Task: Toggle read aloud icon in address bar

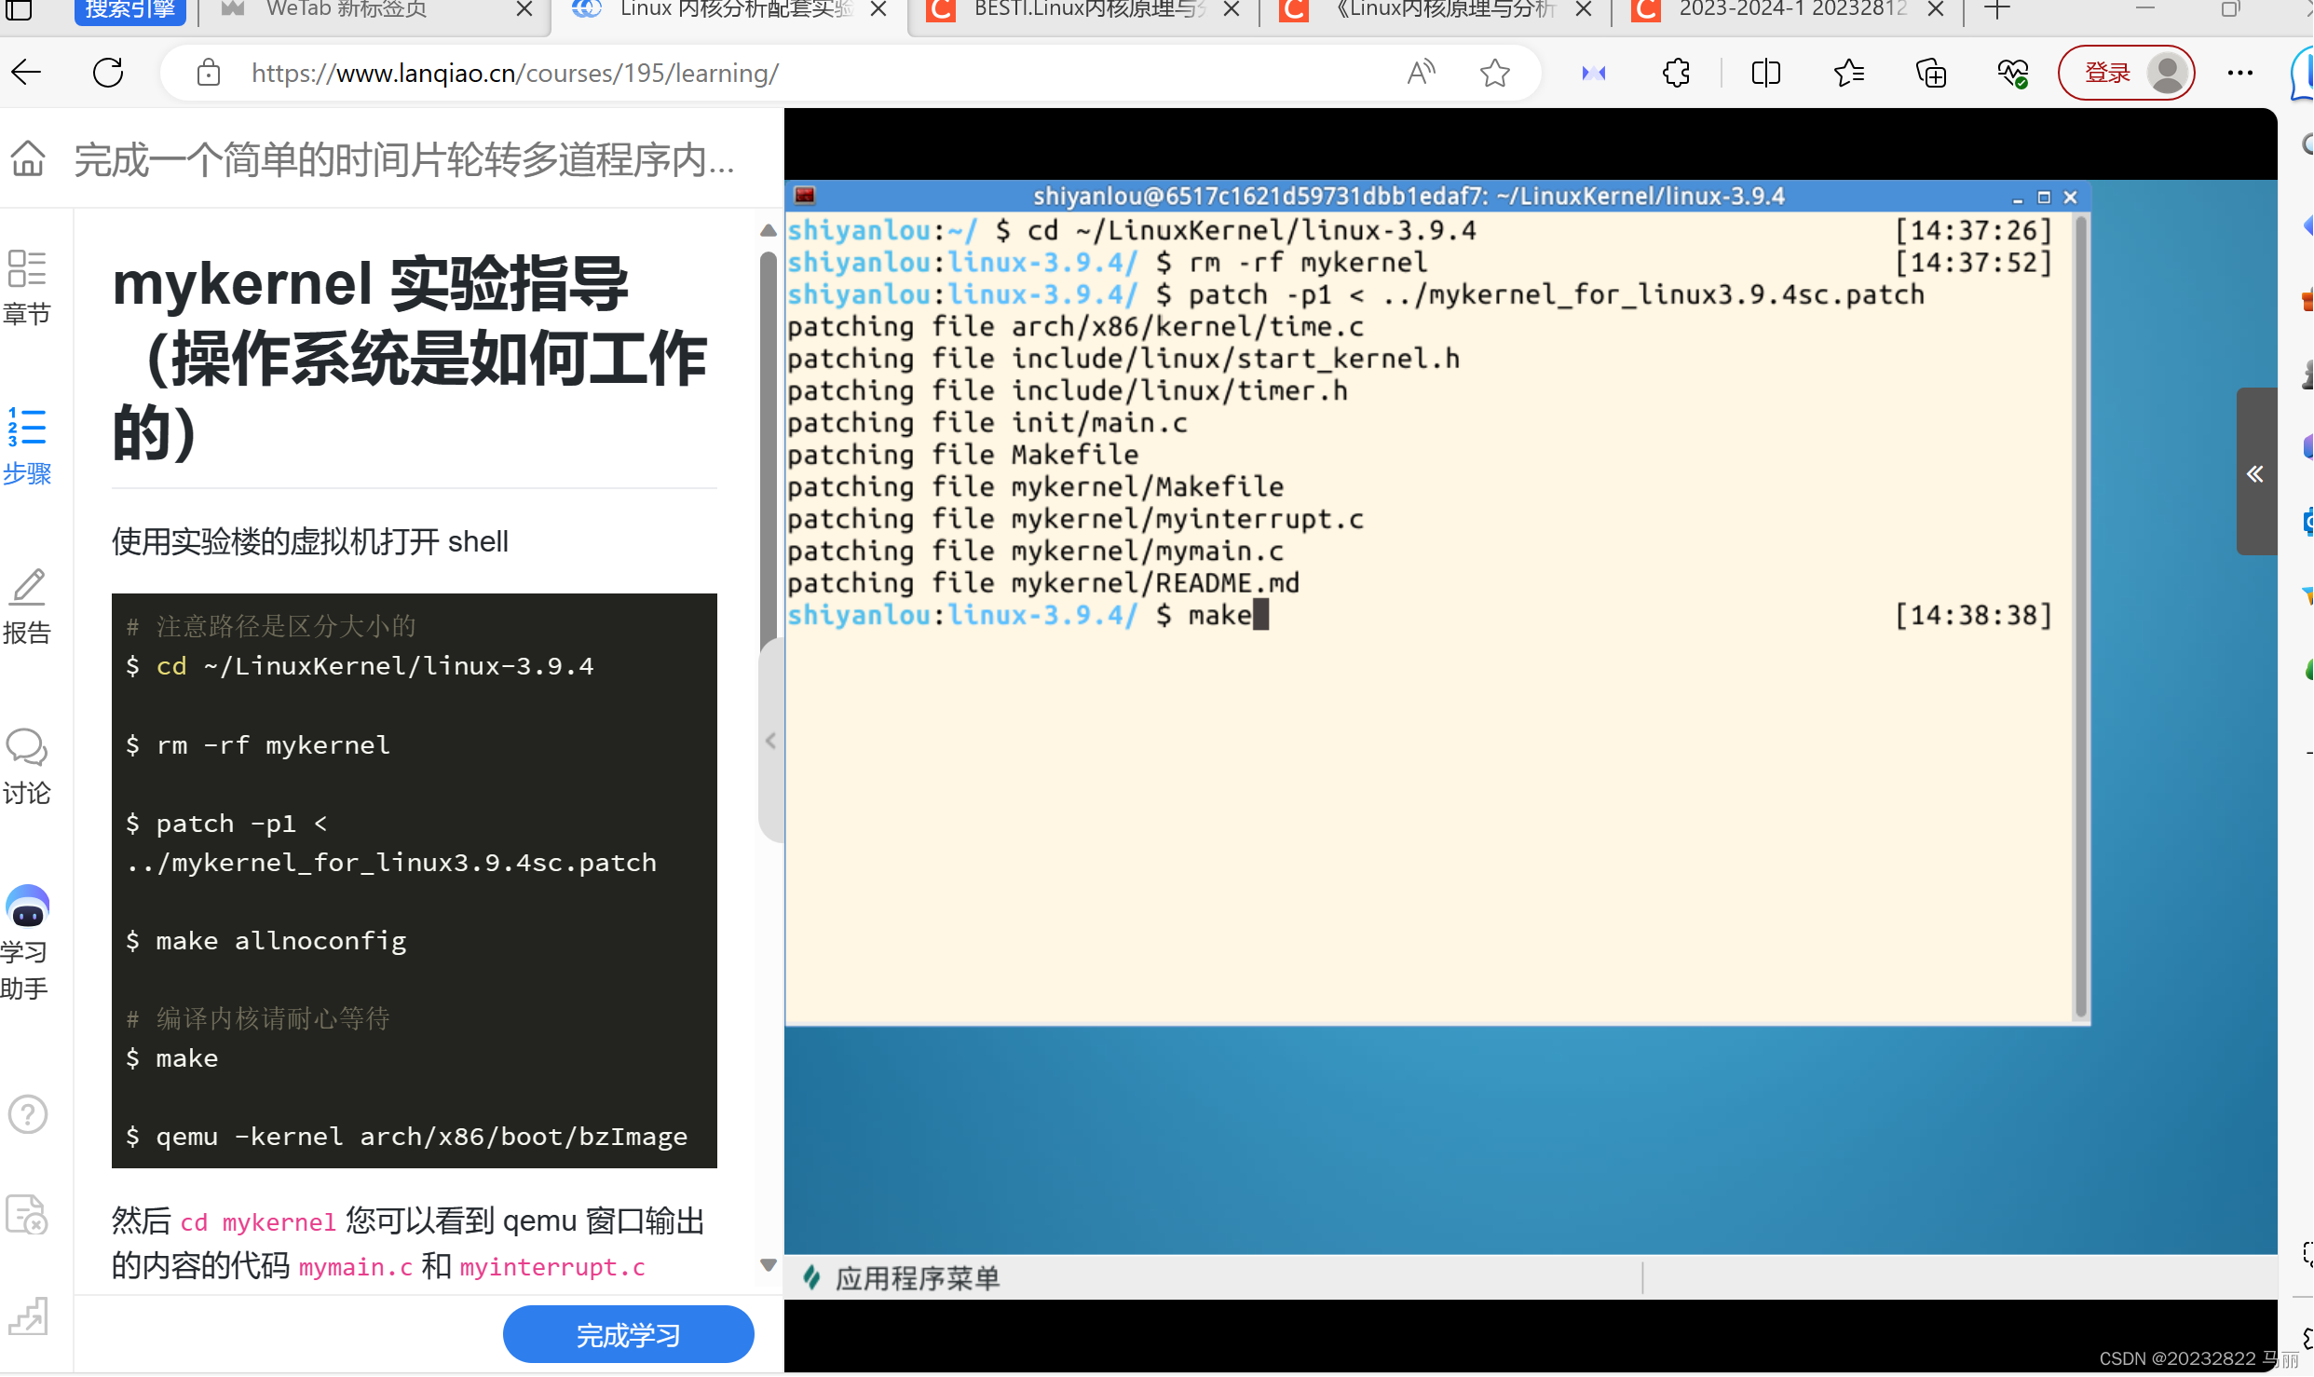Action: click(1421, 73)
